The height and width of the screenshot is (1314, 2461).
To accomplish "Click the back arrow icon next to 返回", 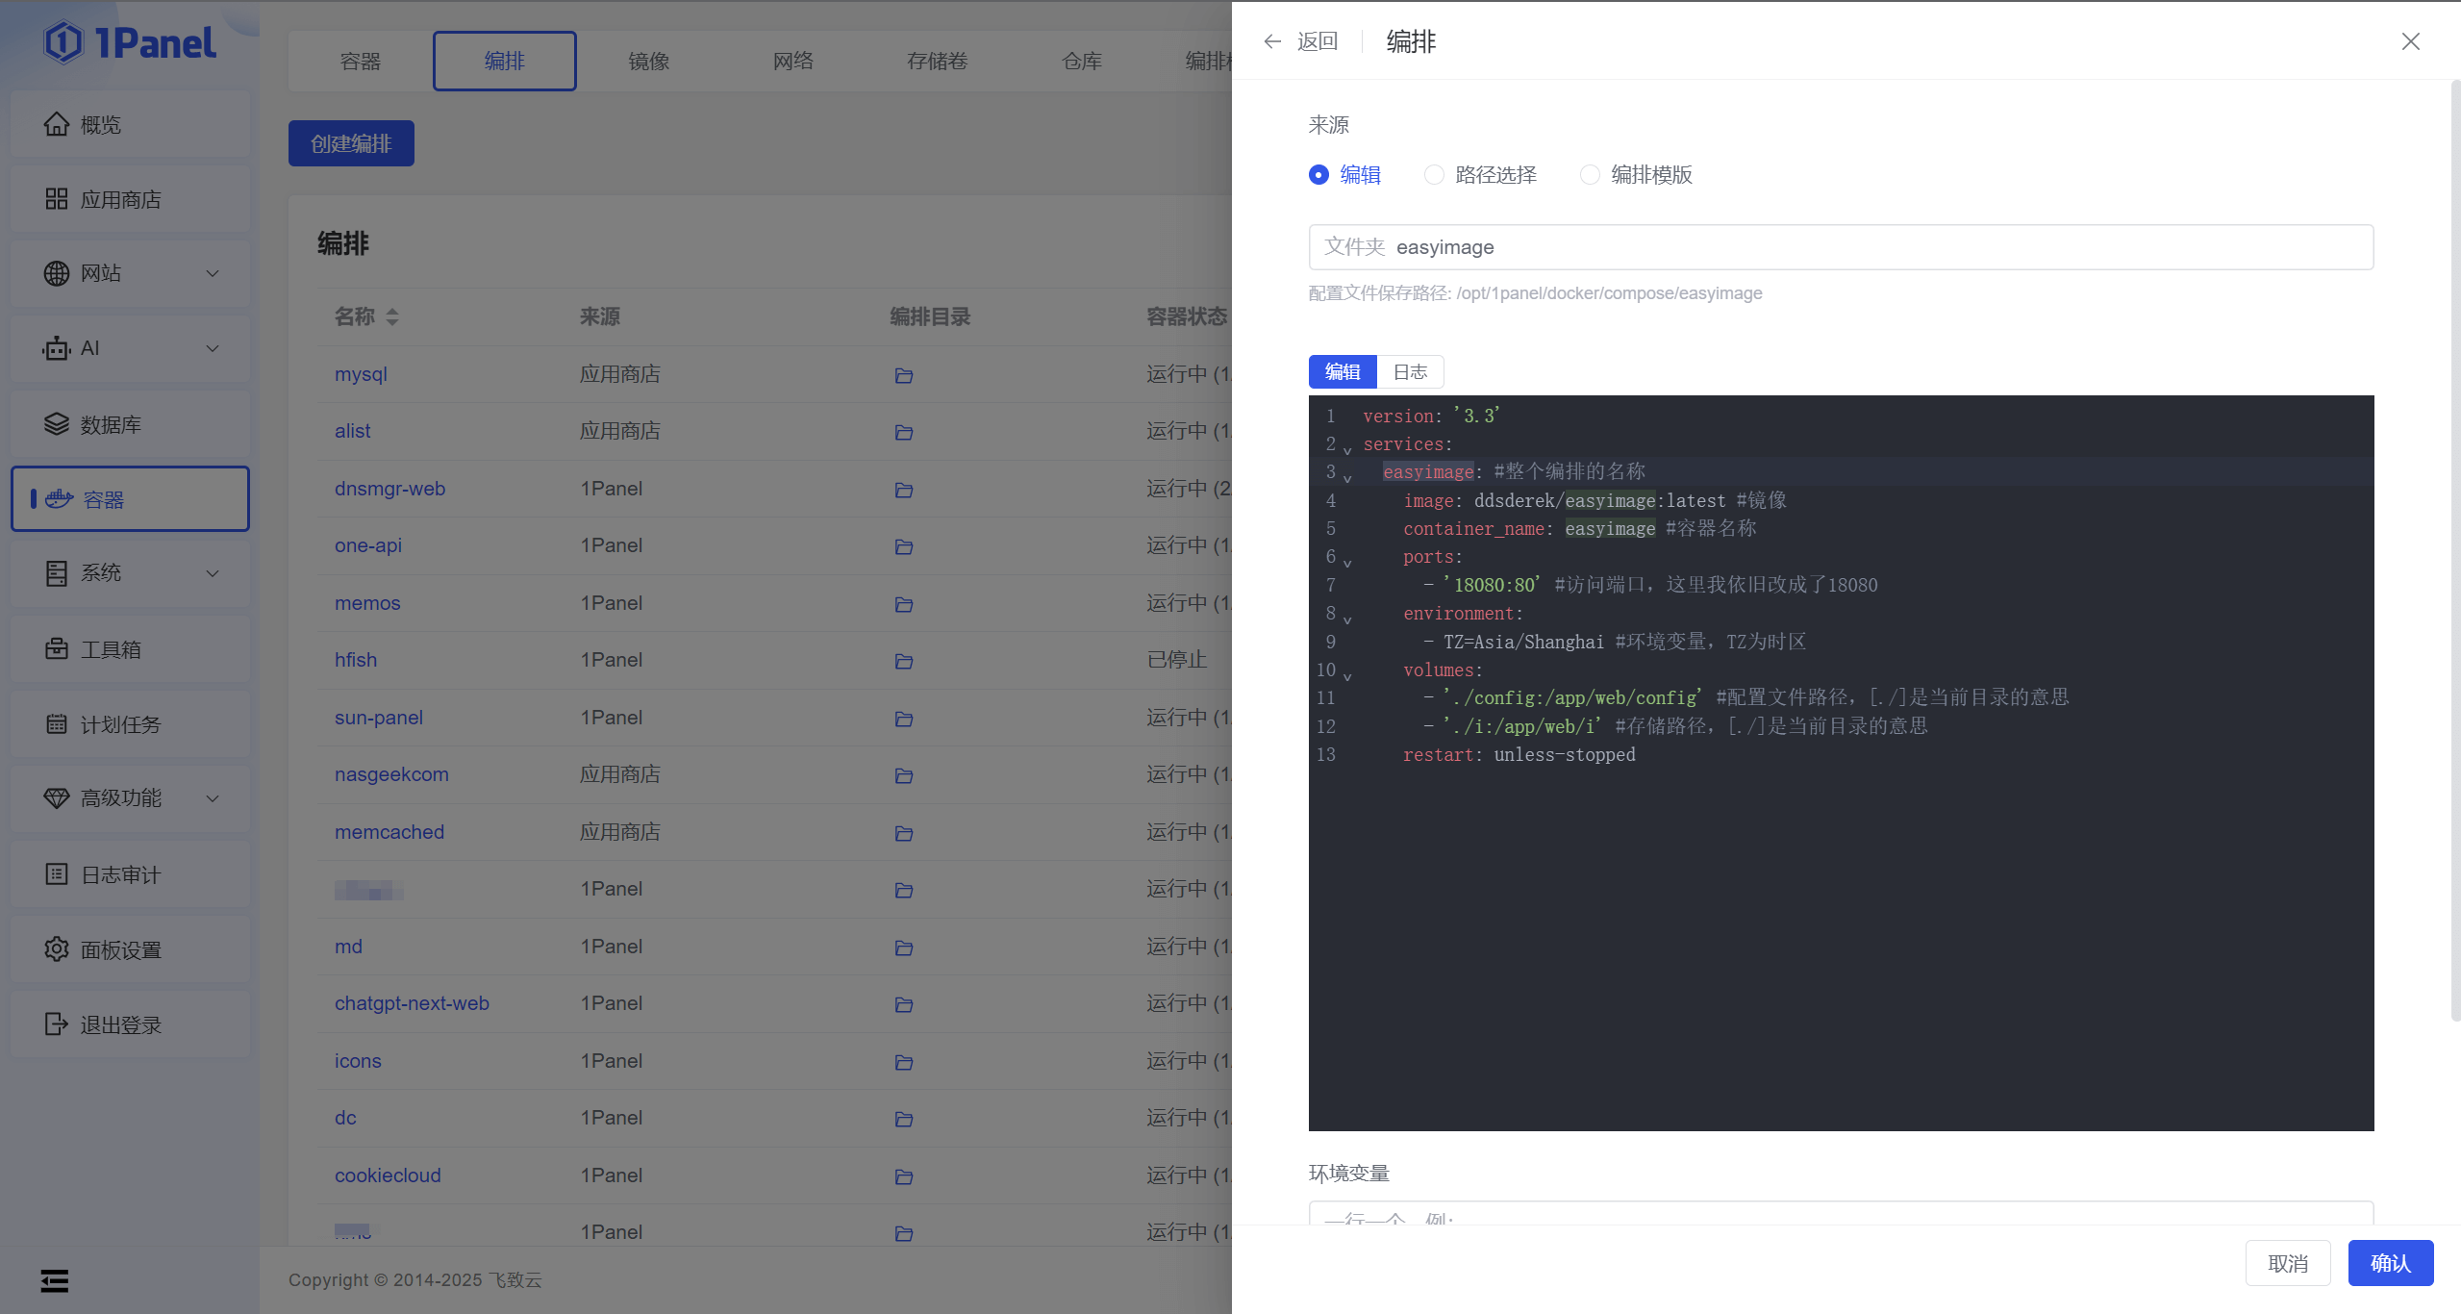I will point(1272,41).
